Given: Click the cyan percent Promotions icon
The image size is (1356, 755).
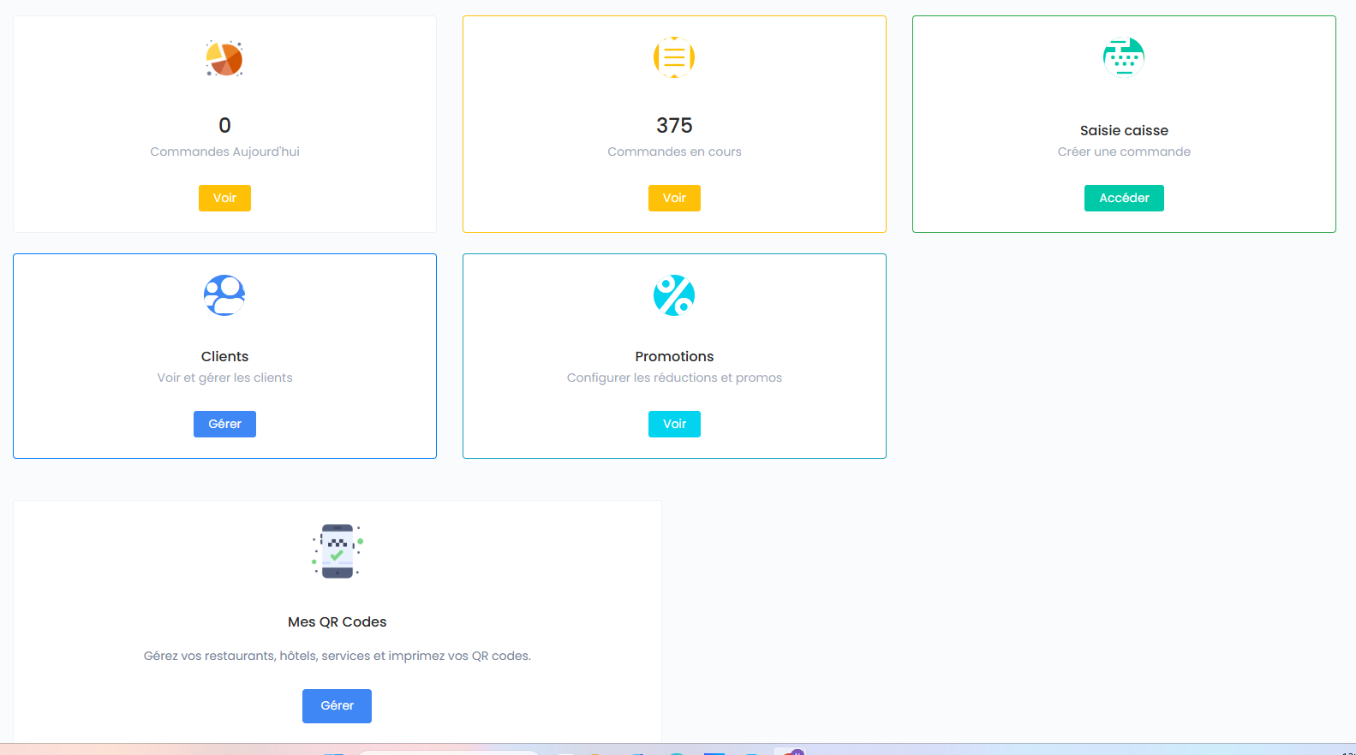Looking at the screenshot, I should 674,295.
